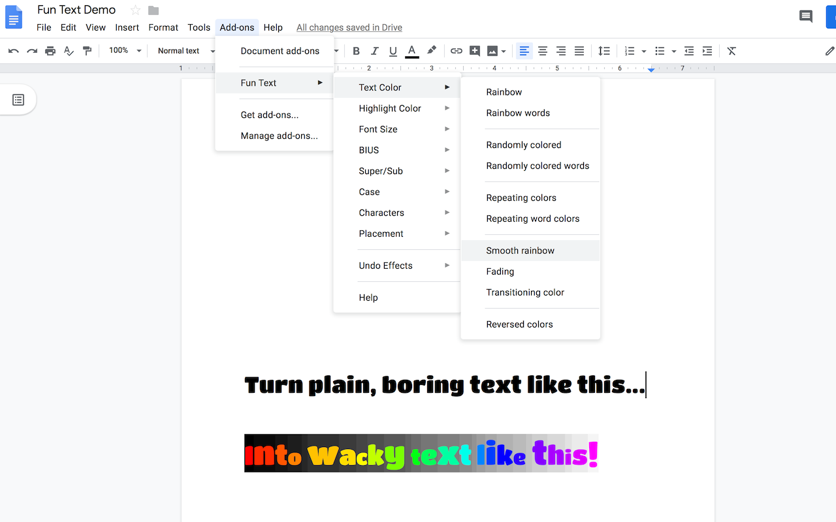Expand the Placement submenu
This screenshot has height=522, width=836.
397,234
